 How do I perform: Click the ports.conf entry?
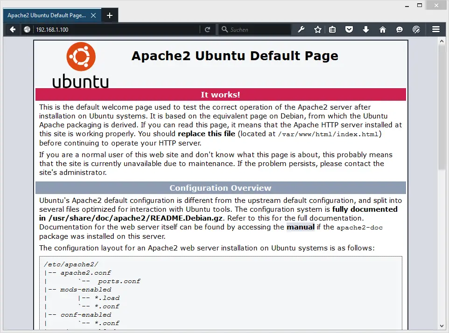coord(119,281)
